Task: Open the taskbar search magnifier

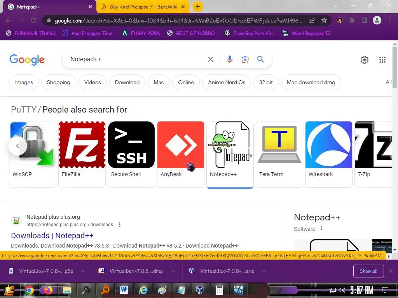Action: coord(105,290)
